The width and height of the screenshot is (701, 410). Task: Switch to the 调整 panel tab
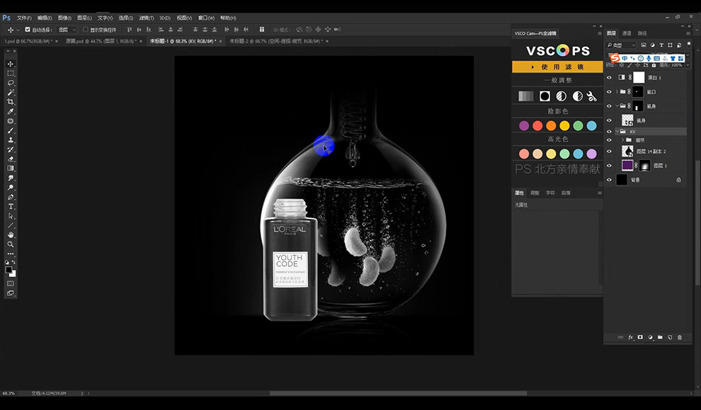535,193
